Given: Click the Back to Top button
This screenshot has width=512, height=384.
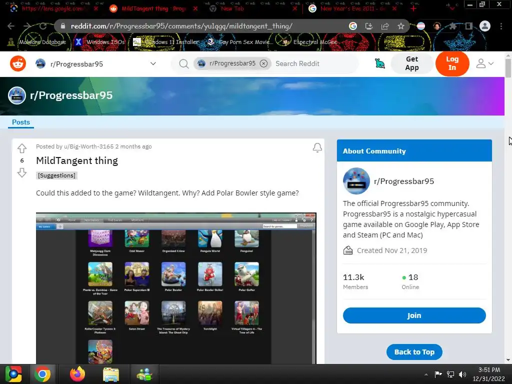Looking at the screenshot, I should click(414, 352).
